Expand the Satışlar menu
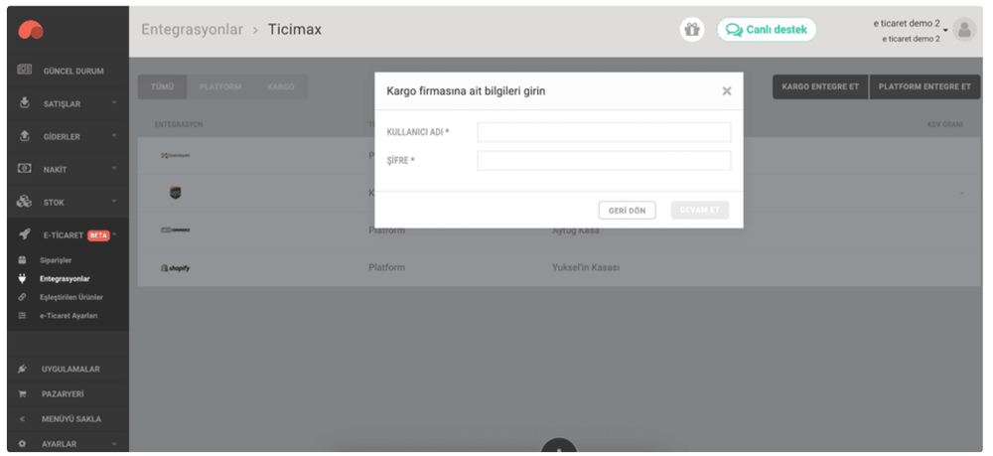The width and height of the screenshot is (993, 456). [62, 103]
